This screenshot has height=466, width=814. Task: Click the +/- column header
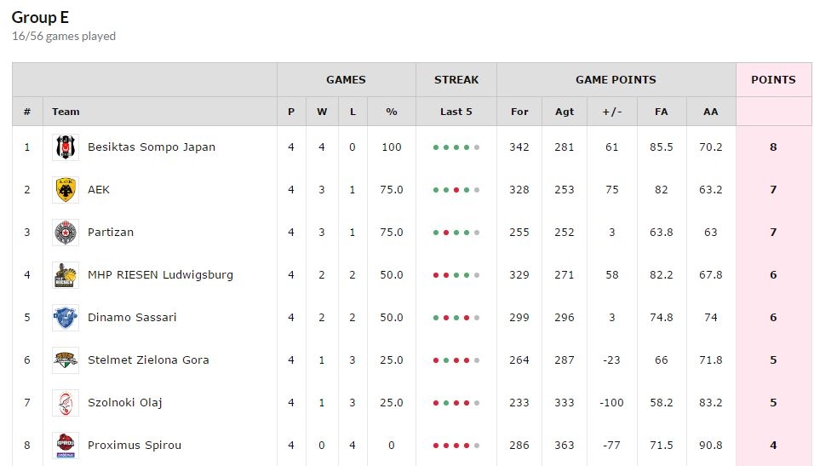coord(612,112)
